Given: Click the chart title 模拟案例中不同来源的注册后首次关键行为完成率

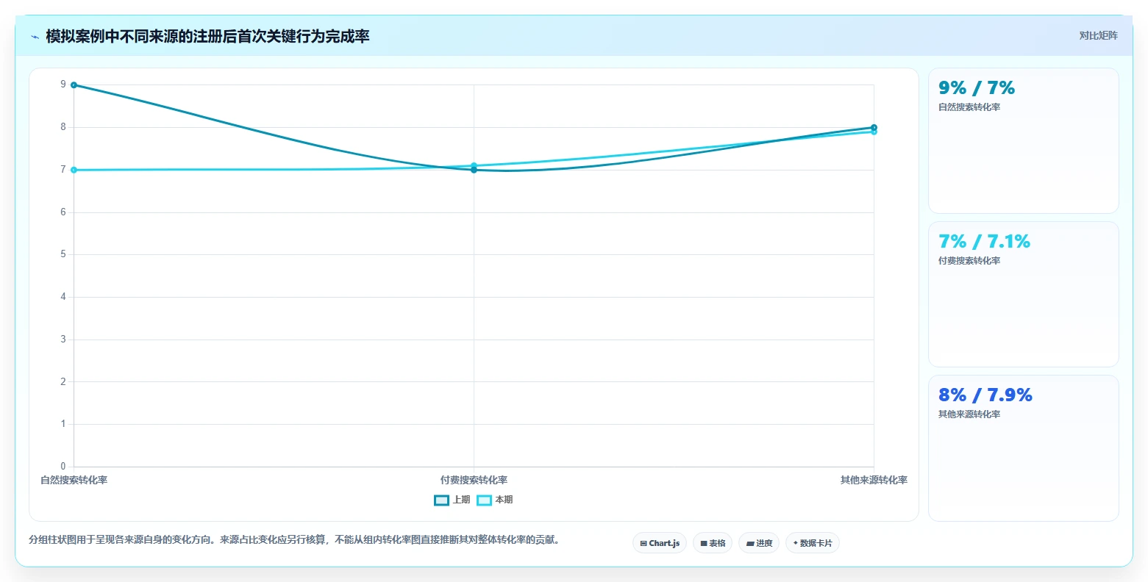Looking at the screenshot, I should click(x=207, y=36).
